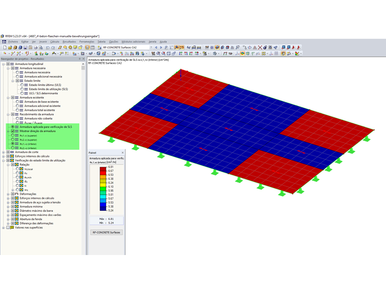Open the Cálculo menu
The image size is (386, 289).
pos(55,42)
